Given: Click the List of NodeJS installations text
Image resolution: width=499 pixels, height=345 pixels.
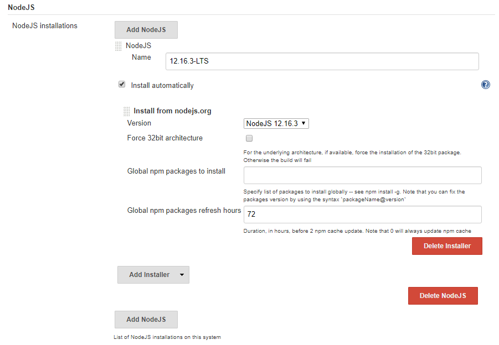Looking at the screenshot, I should point(167,337).
